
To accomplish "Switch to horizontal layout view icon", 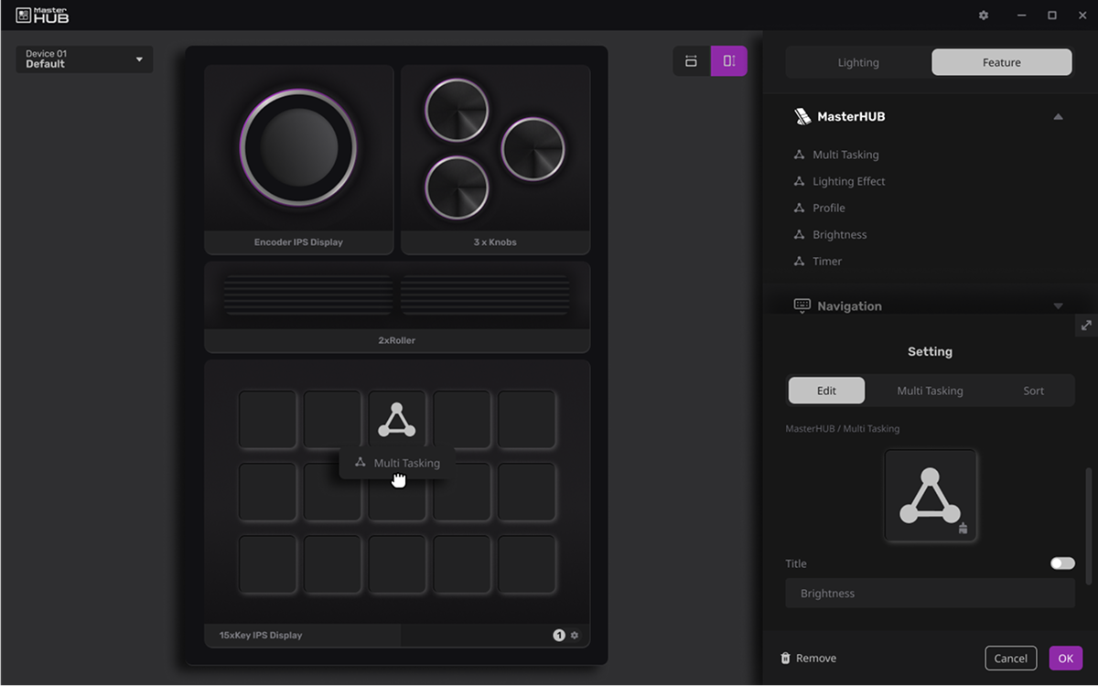I will 691,61.
